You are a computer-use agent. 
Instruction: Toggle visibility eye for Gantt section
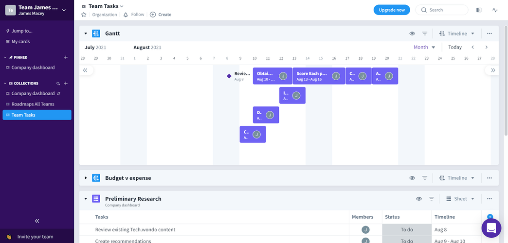(x=412, y=34)
